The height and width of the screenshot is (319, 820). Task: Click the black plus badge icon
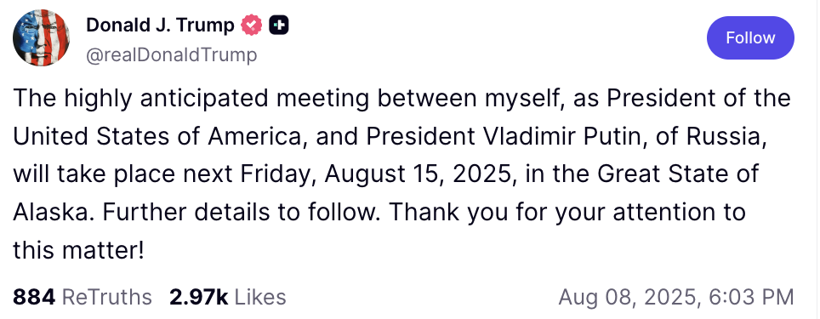click(x=279, y=26)
